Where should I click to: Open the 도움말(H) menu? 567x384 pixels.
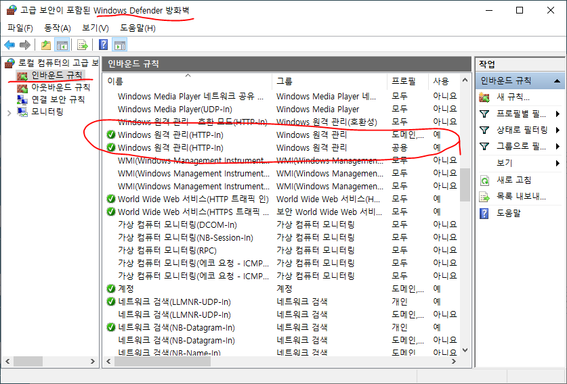(x=138, y=28)
